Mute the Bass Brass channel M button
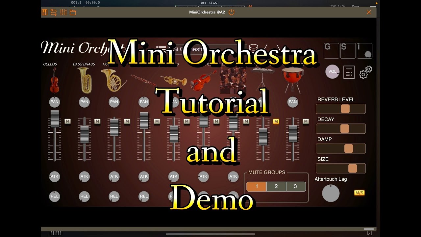421x237 pixels. click(97, 121)
